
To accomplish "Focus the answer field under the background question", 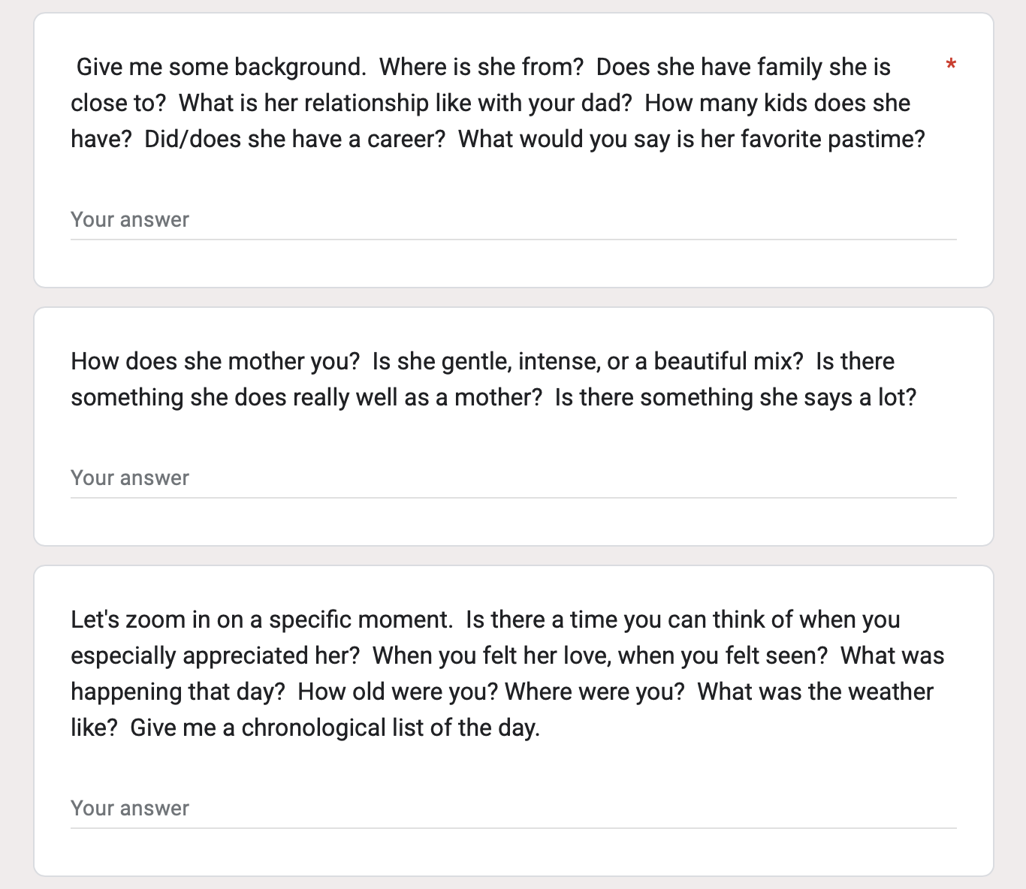I will point(513,220).
